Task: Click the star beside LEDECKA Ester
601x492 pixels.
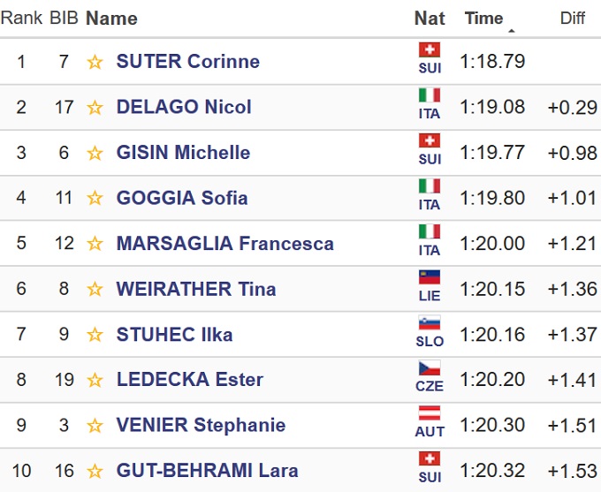Action: pos(95,380)
